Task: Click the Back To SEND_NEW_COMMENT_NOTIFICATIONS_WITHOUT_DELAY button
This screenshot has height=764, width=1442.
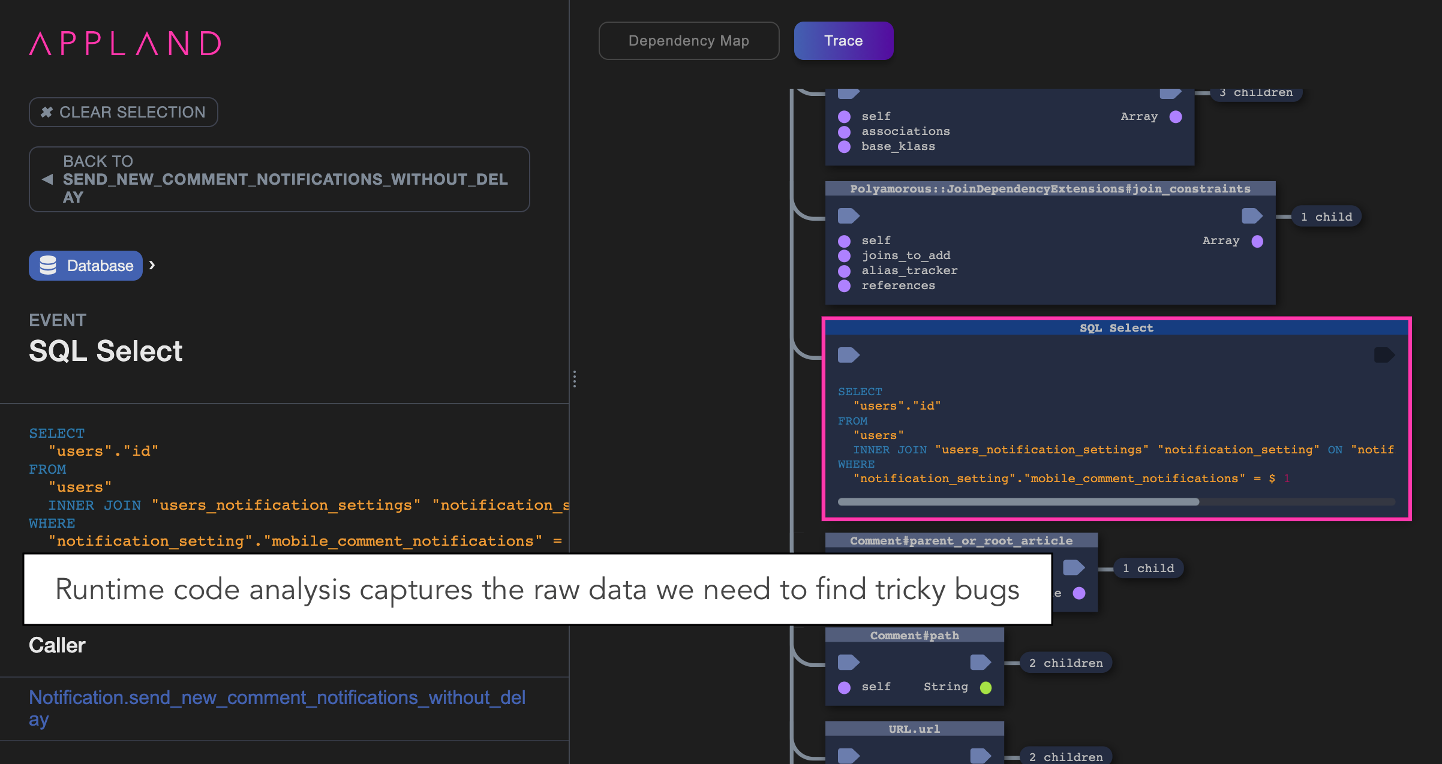Action: tap(280, 179)
